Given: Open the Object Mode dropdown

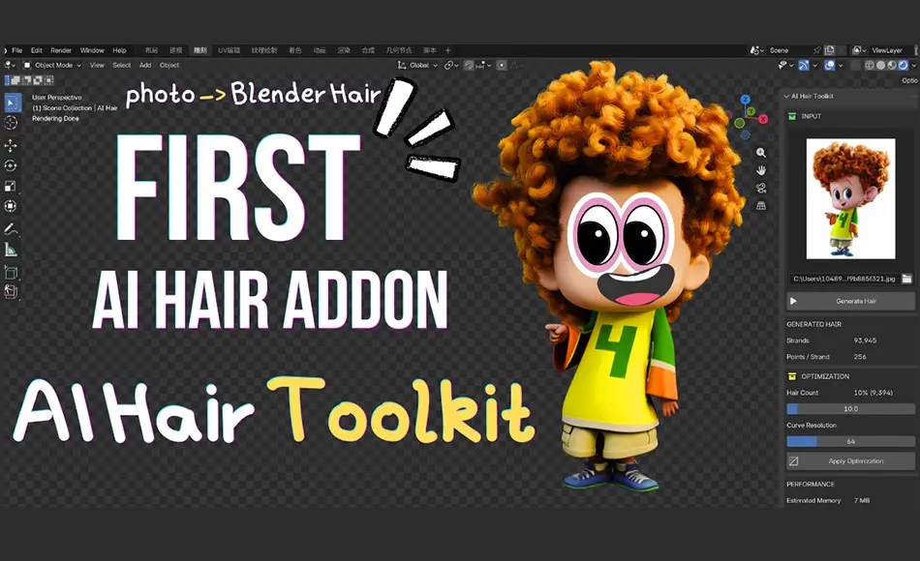Looking at the screenshot, I should (51, 65).
